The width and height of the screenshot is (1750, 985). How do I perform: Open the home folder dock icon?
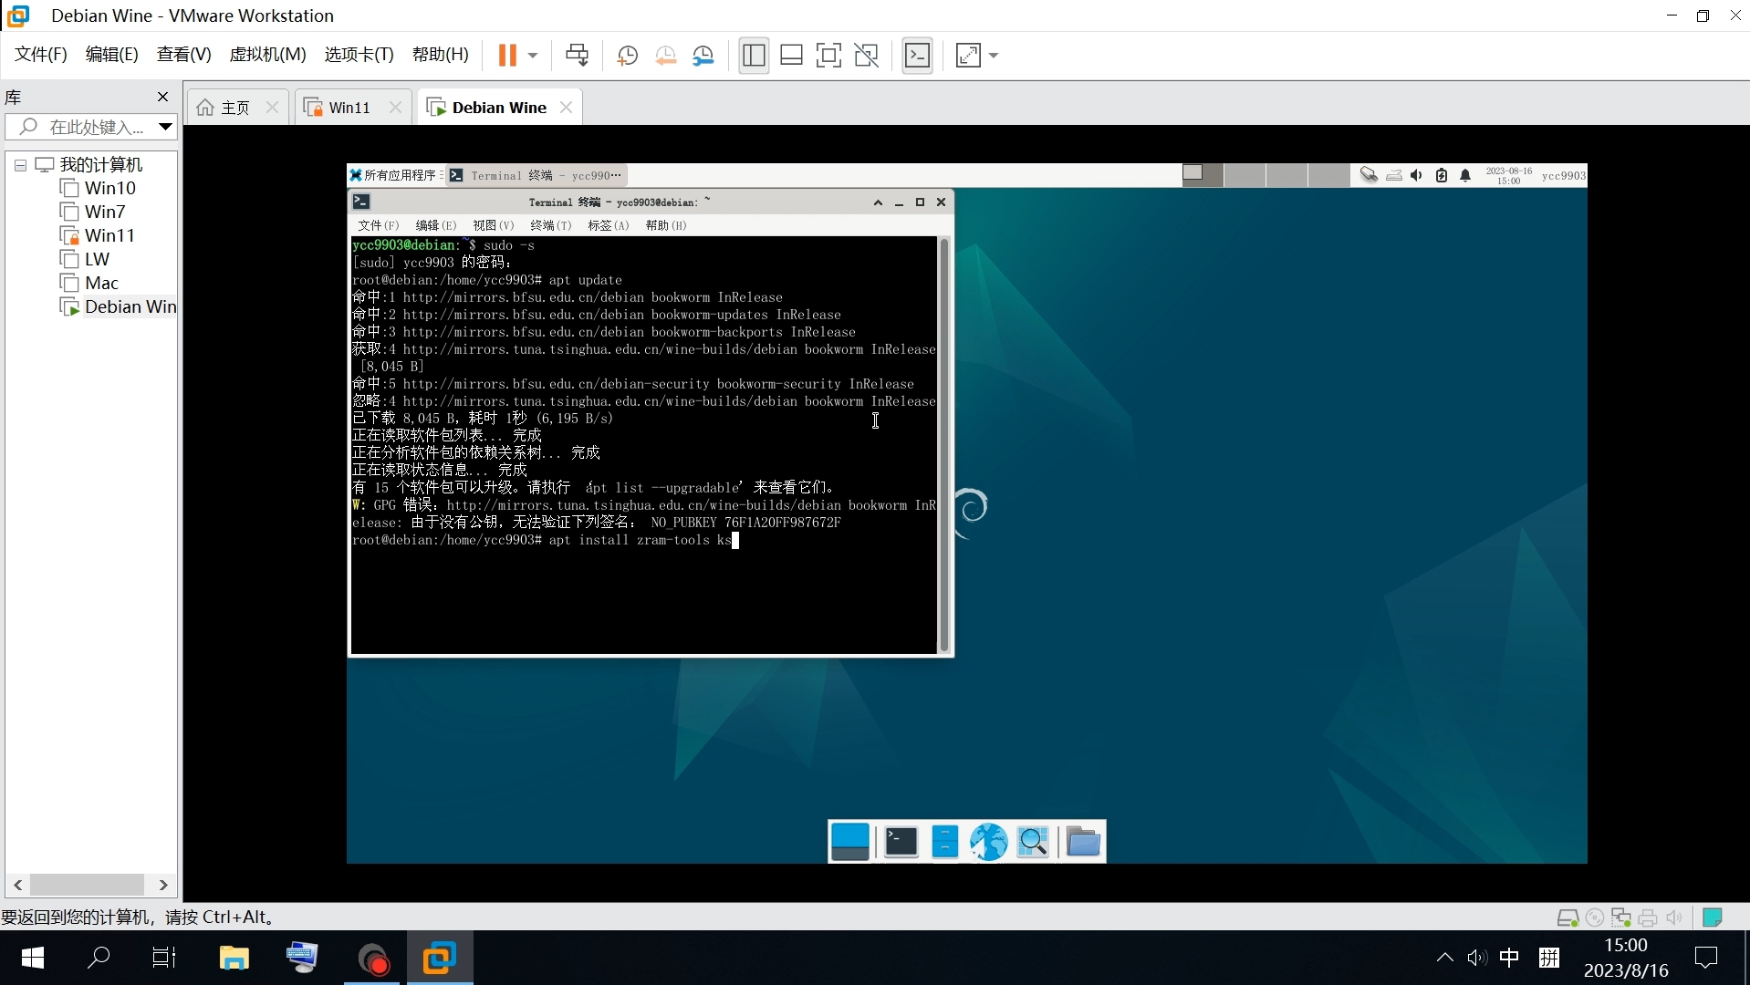click(1083, 842)
